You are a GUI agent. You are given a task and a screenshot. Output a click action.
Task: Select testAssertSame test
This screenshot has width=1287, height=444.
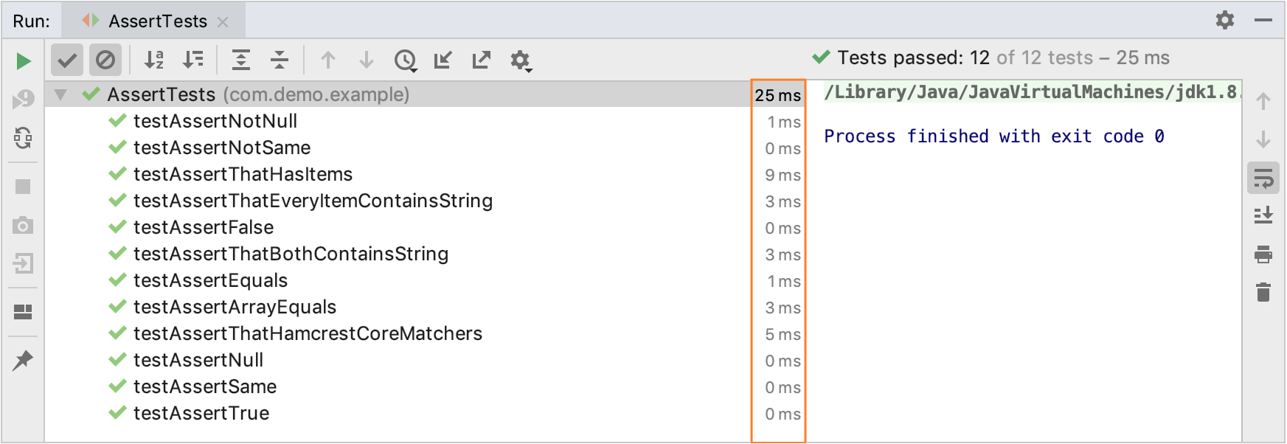(x=205, y=386)
